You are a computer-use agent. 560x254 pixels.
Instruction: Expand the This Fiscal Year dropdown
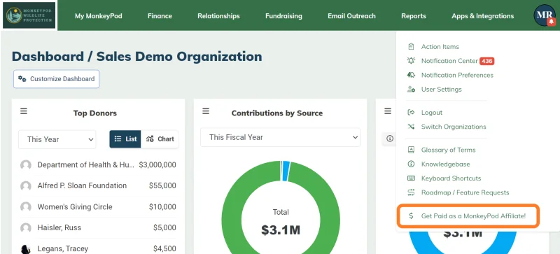[x=281, y=137]
